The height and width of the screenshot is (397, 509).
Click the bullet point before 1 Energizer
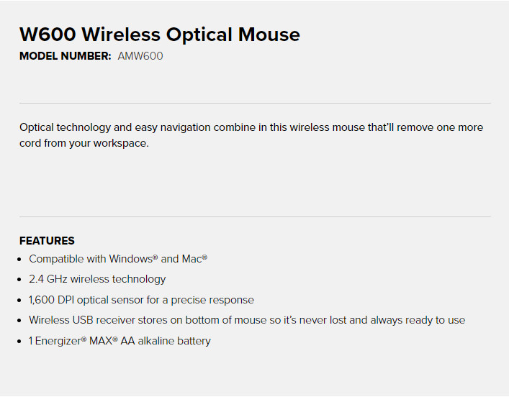click(20, 342)
